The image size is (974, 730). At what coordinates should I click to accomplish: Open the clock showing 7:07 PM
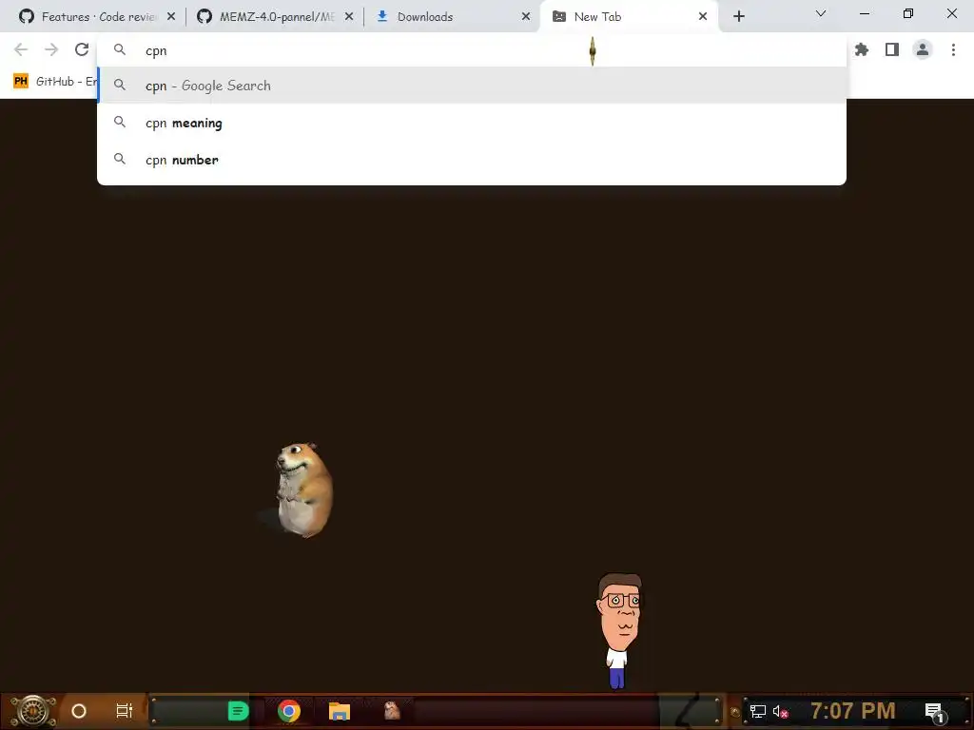[x=852, y=711]
